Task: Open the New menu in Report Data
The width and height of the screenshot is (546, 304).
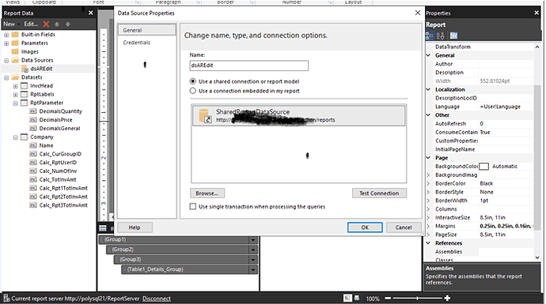Action: tap(12, 24)
